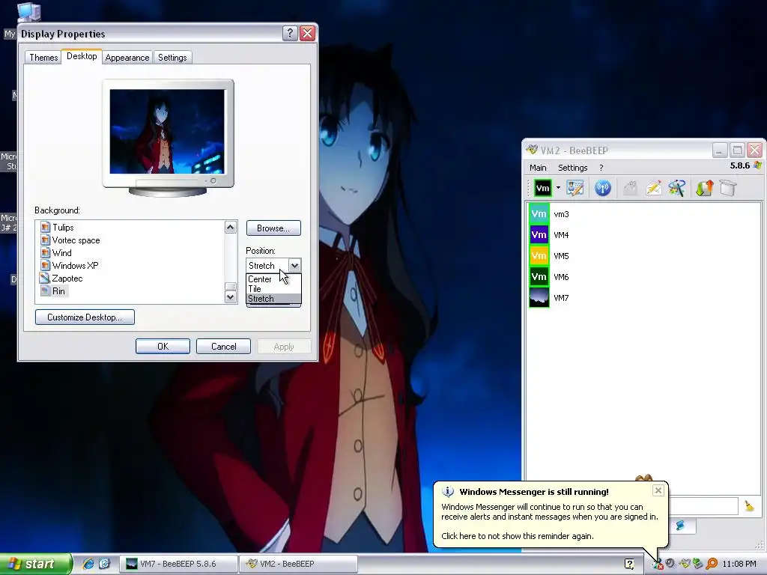
Task: Switch to the Desktop tab
Action: click(82, 56)
